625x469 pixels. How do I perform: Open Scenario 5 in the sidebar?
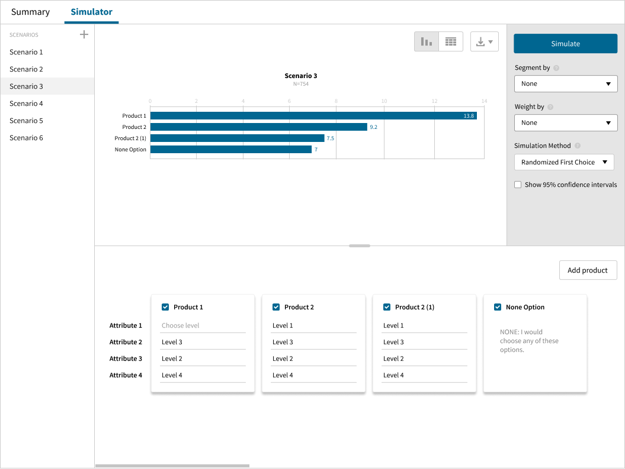[47, 121]
